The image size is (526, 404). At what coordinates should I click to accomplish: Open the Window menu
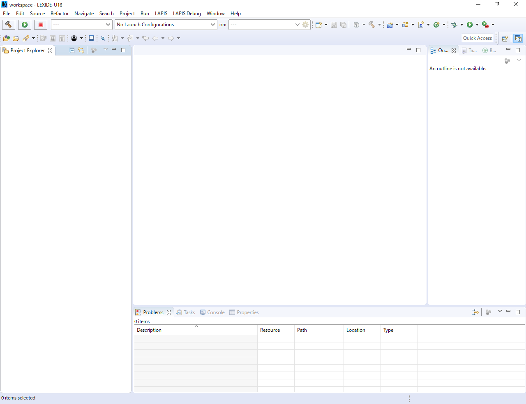215,14
